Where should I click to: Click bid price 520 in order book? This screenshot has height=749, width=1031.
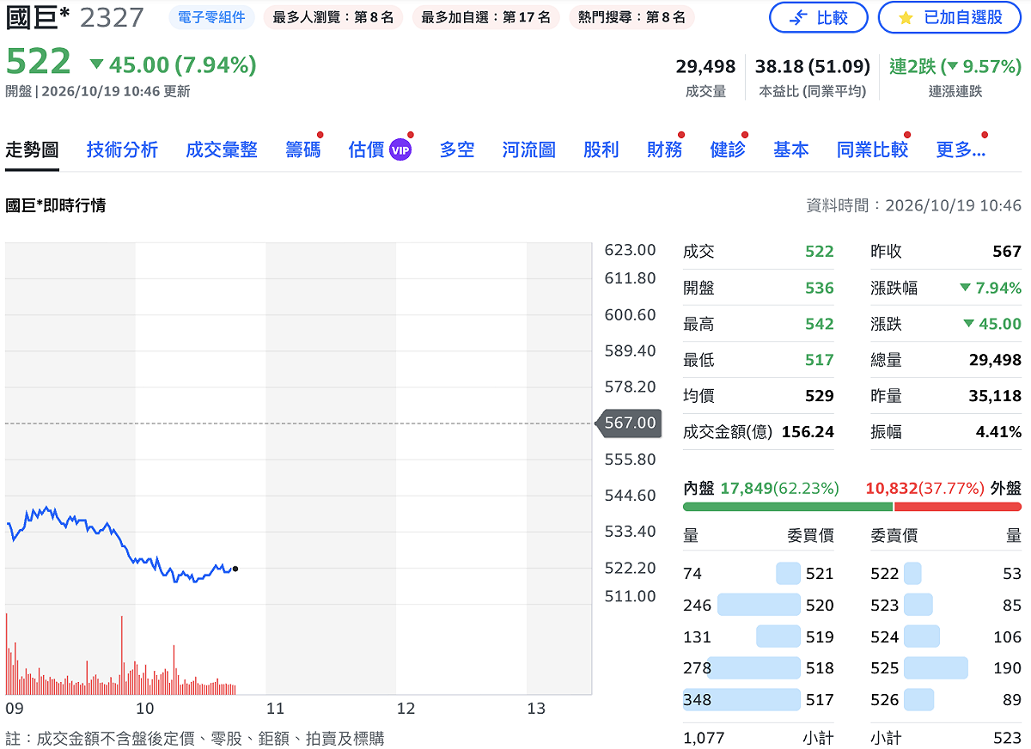click(820, 606)
